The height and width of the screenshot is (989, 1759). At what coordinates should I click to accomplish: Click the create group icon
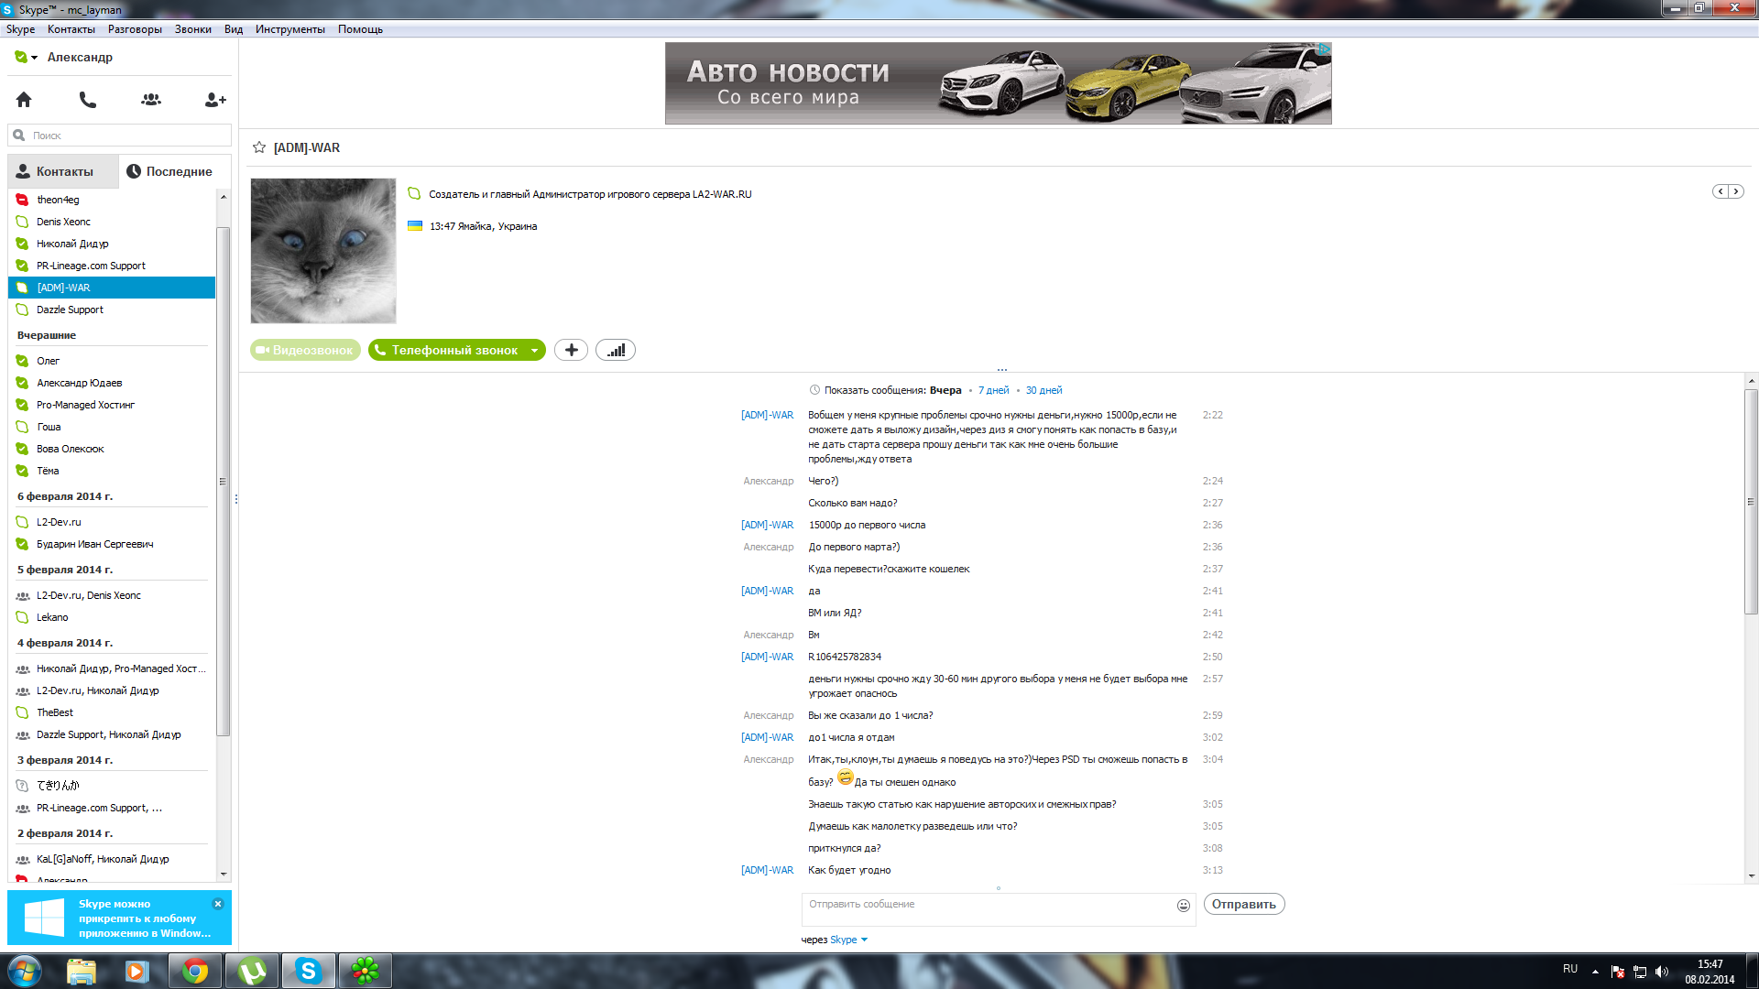(x=151, y=99)
